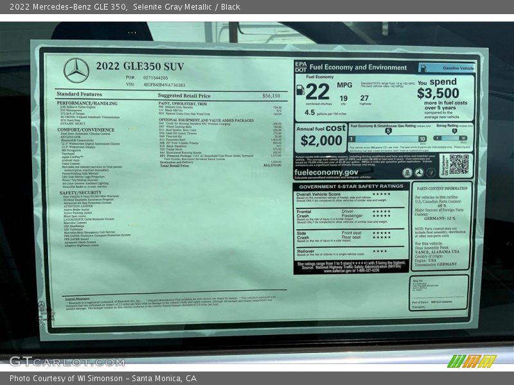Click the Smog Rating slider
The image size is (514, 385).
(x=450, y=138)
